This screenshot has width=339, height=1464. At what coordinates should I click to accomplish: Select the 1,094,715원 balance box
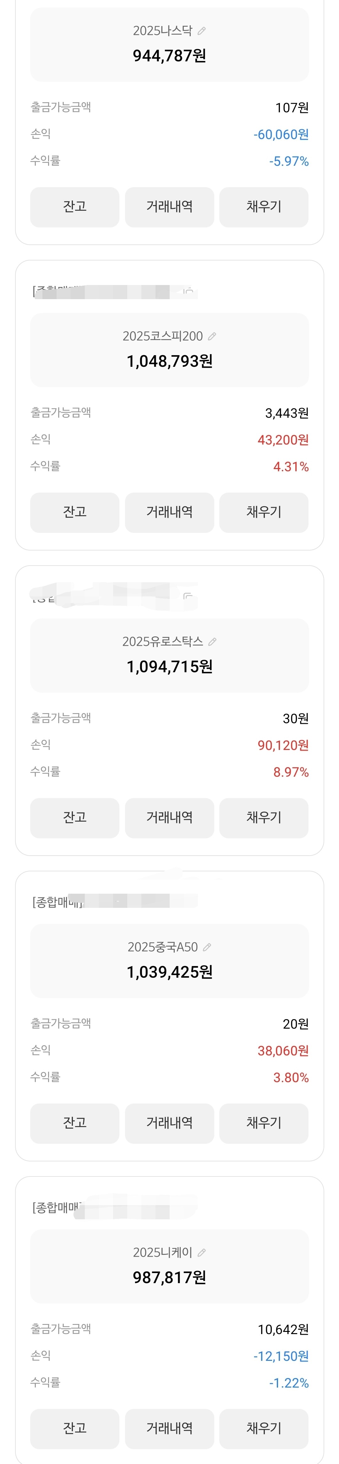[x=169, y=655]
